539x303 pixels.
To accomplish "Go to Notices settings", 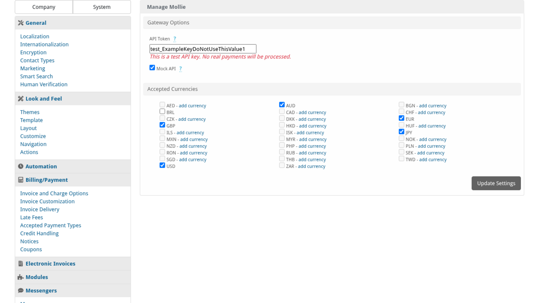I will pyautogui.click(x=29, y=242).
